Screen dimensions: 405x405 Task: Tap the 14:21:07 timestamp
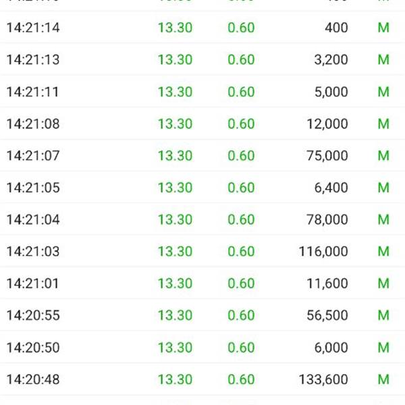coord(33,155)
